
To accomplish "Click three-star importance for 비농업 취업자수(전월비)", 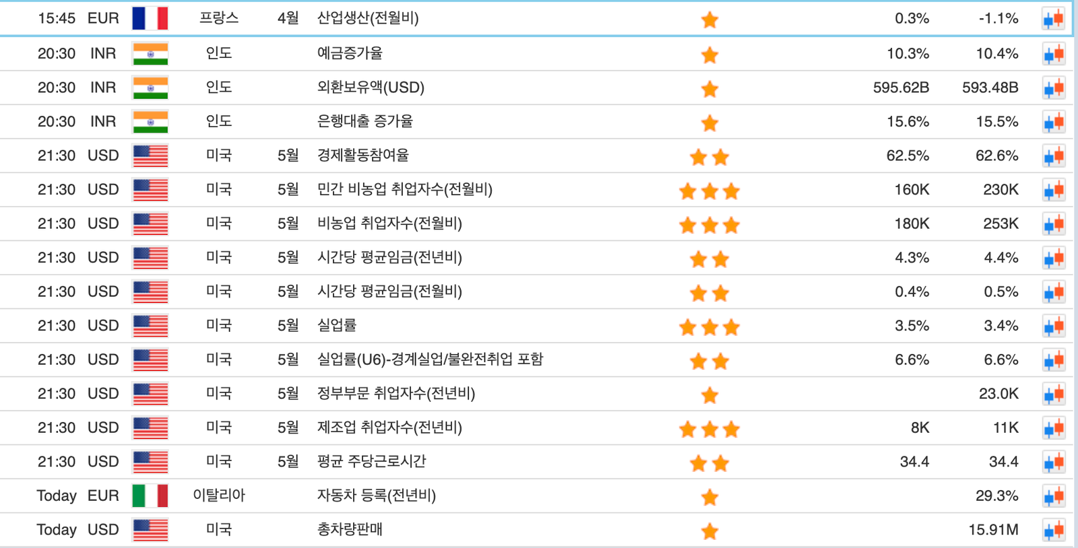I will click(709, 225).
